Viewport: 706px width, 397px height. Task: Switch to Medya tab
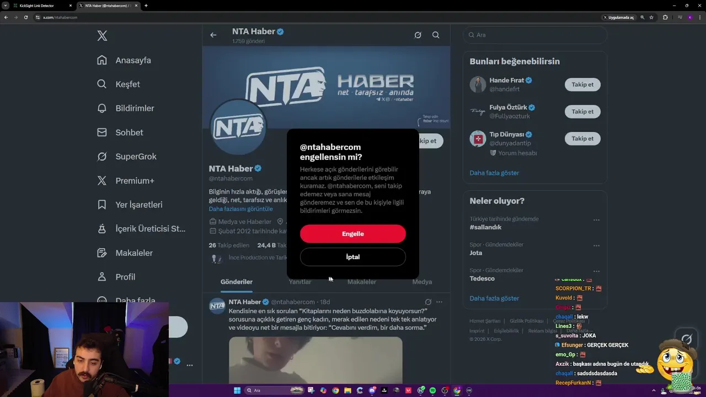coord(422,282)
